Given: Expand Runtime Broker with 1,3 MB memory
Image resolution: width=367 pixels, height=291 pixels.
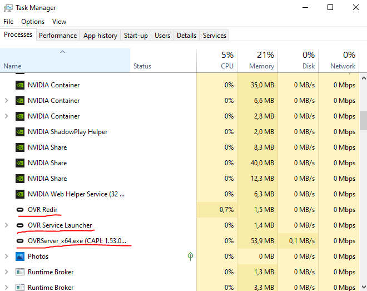Looking at the screenshot, I should (7, 272).
